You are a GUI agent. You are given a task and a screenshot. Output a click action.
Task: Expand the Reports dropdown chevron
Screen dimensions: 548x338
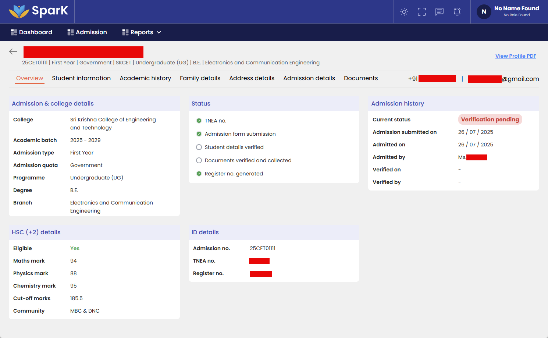point(159,32)
